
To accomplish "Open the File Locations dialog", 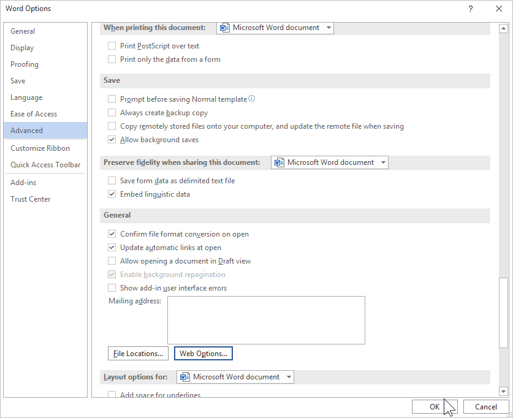I will click(x=138, y=354).
